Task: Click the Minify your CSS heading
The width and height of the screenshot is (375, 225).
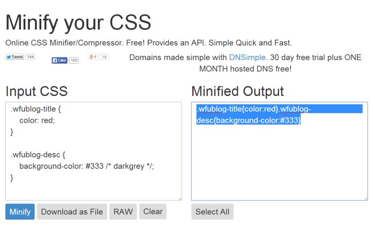Action: (78, 22)
